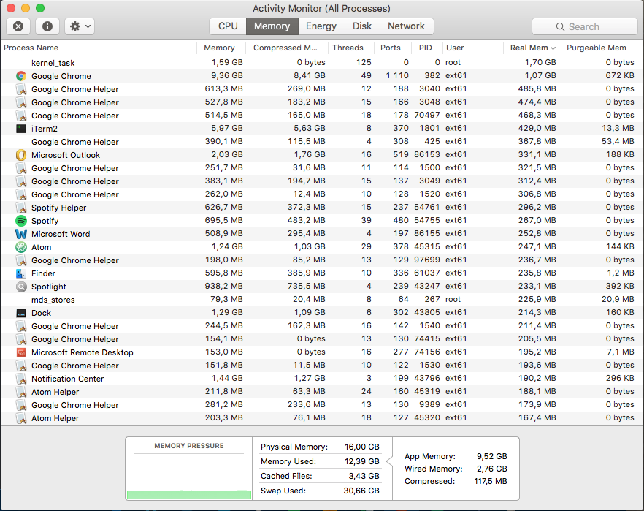Click 938,2 MB memory for Spotlight
This screenshot has width=644, height=511.
[224, 286]
